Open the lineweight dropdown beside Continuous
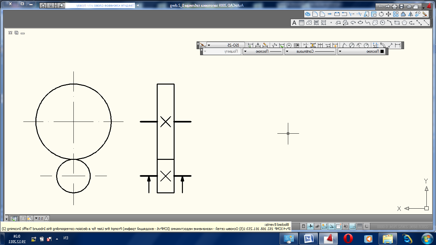The height and width of the screenshot is (245, 436). point(263,51)
